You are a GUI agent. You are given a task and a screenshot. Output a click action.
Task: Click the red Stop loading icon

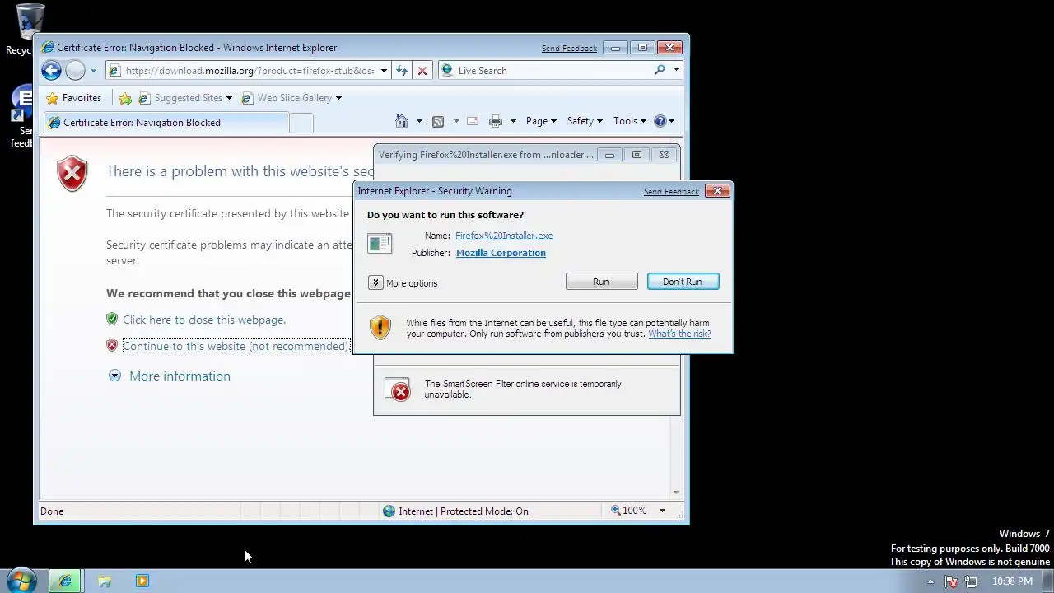tap(422, 71)
